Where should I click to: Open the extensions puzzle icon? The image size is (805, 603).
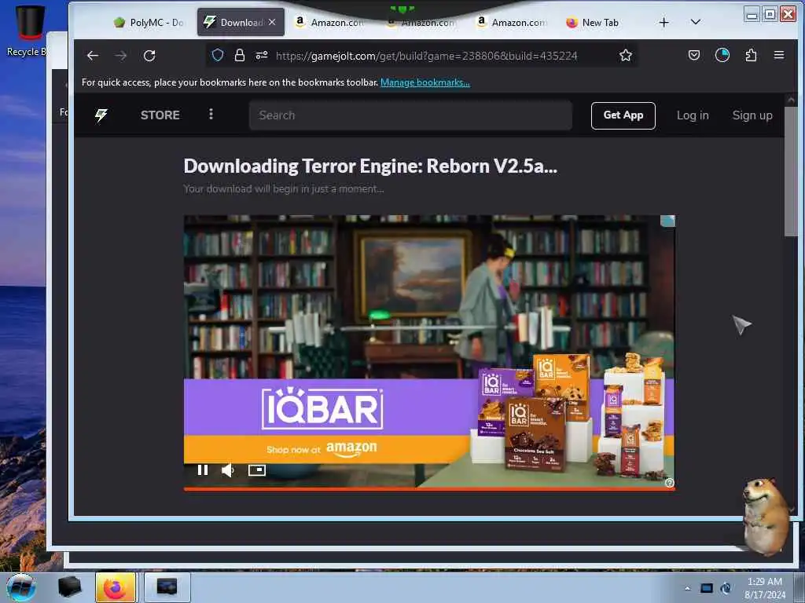tap(751, 56)
